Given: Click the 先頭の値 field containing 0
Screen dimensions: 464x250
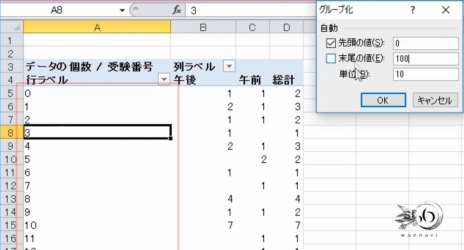Looking at the screenshot, I should (x=426, y=43).
